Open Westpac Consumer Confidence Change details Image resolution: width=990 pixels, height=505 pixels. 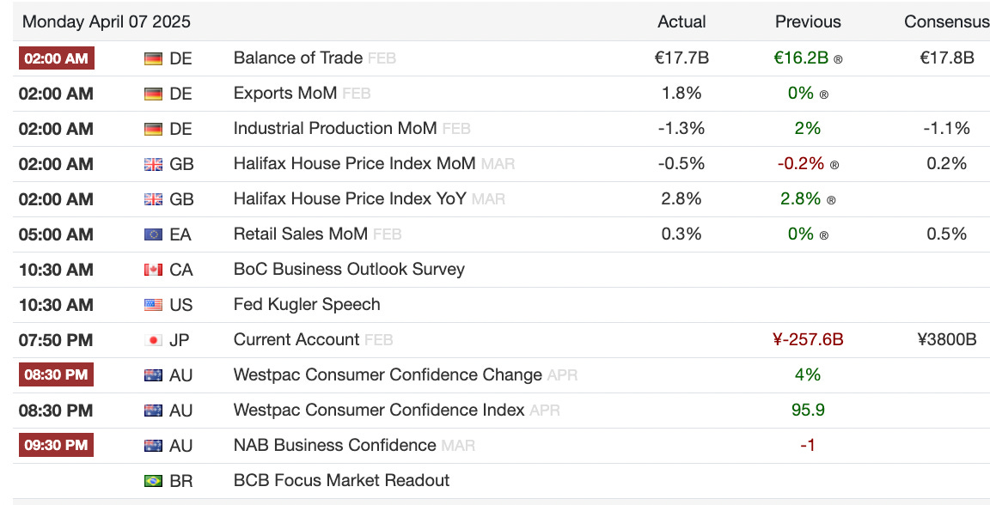click(388, 375)
